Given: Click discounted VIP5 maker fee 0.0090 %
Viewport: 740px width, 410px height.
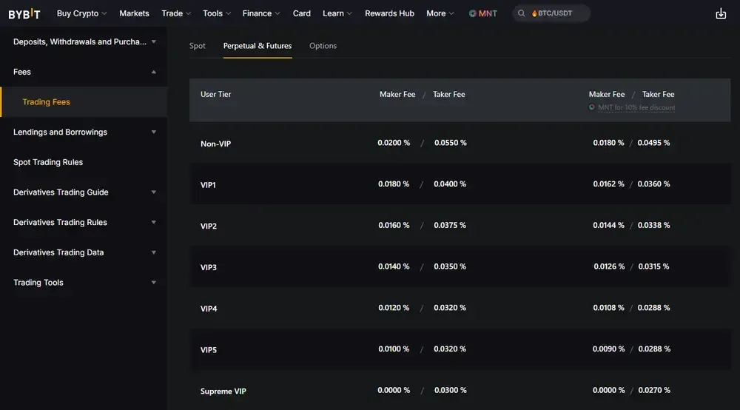Looking at the screenshot, I should (x=608, y=349).
